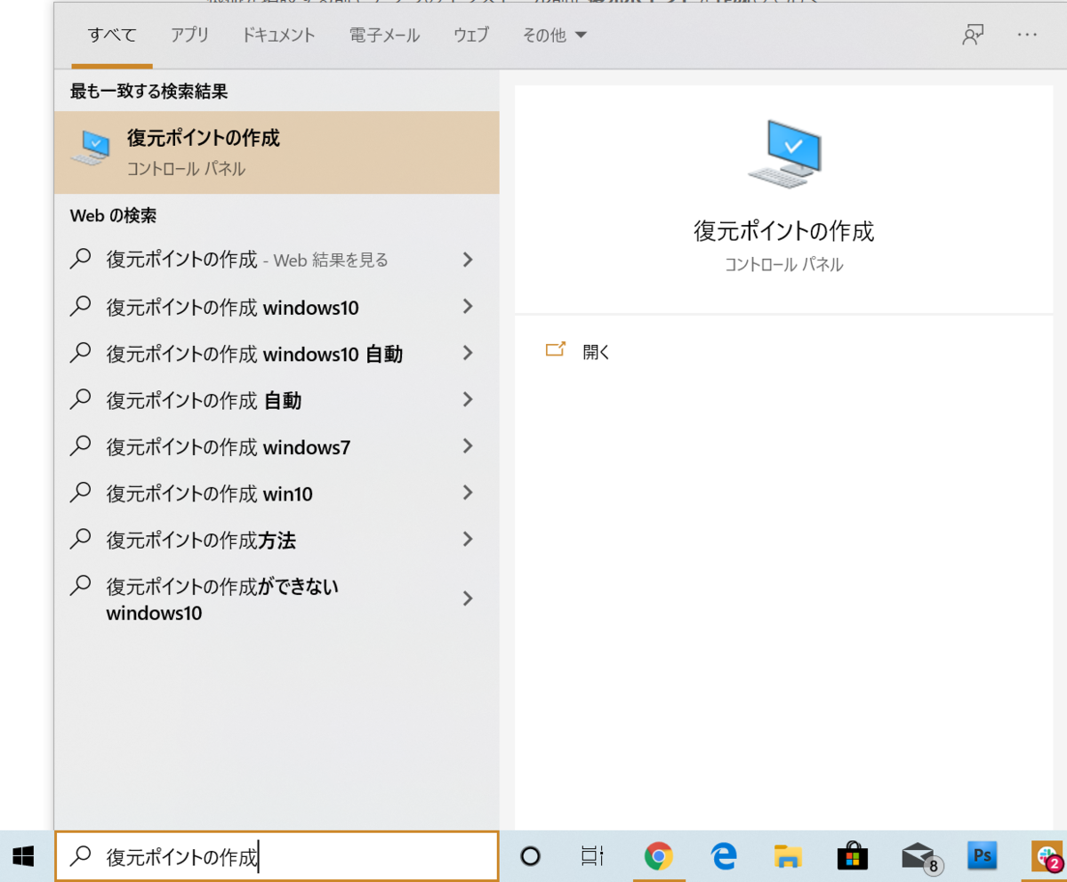Select suggestion 復元ポイントの作成ができない windows10
Screen dimensions: 1067x882
pos(277,598)
